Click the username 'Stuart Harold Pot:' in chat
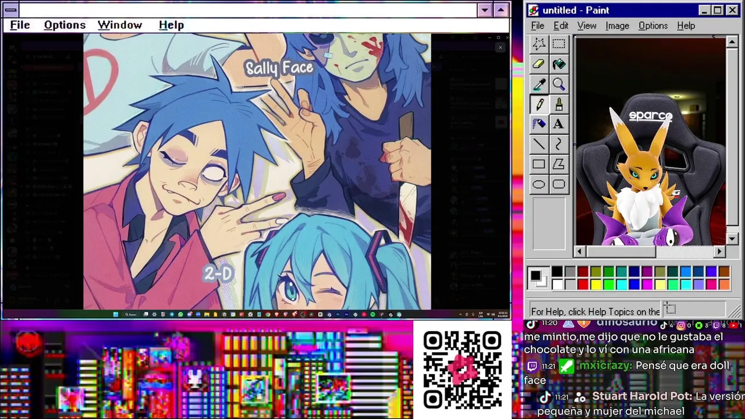Viewport: 745px width, 419px height. point(642,396)
